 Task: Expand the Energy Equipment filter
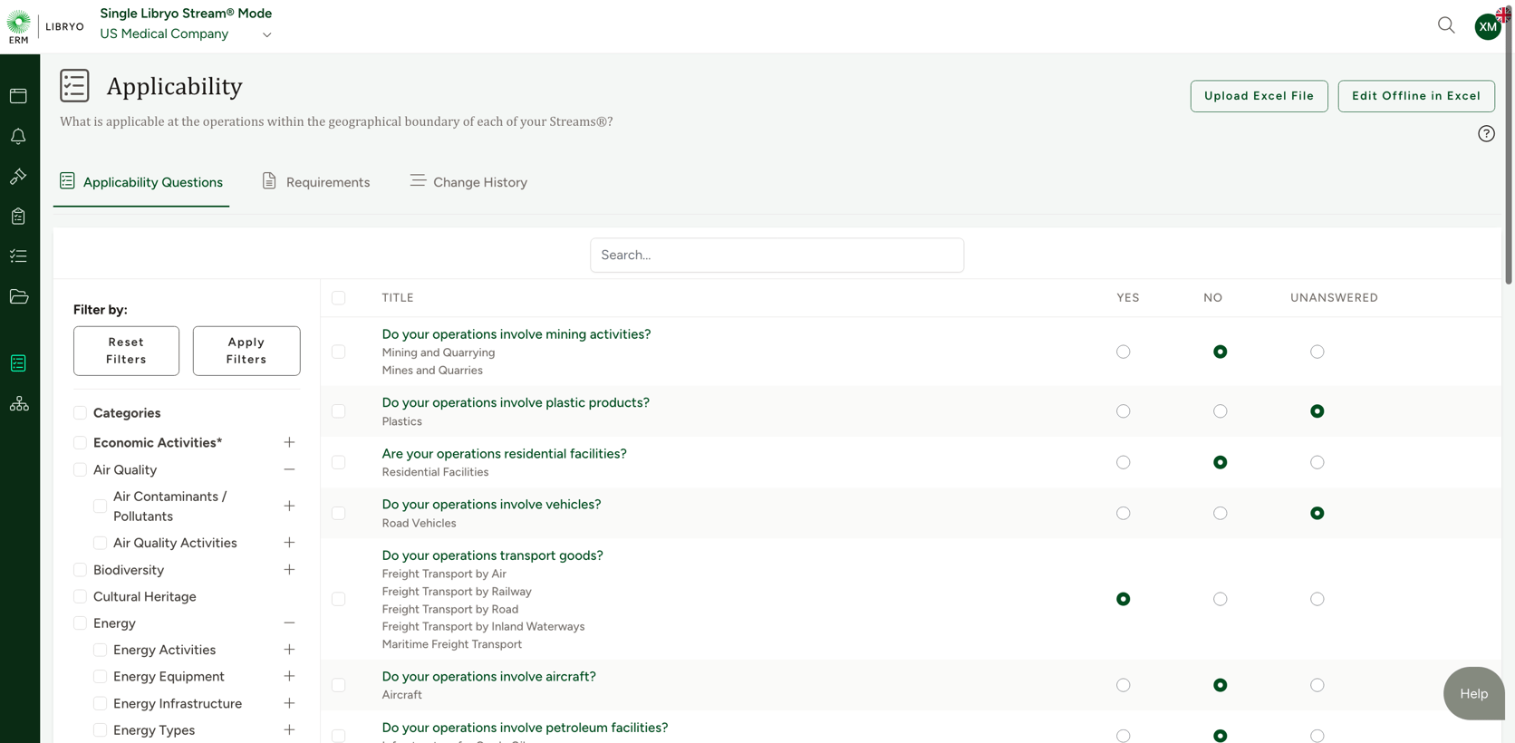(289, 677)
